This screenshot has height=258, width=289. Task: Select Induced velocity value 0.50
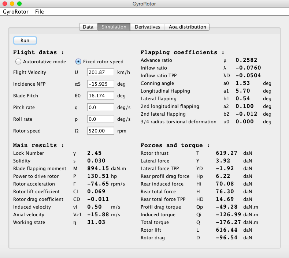tap(95, 207)
